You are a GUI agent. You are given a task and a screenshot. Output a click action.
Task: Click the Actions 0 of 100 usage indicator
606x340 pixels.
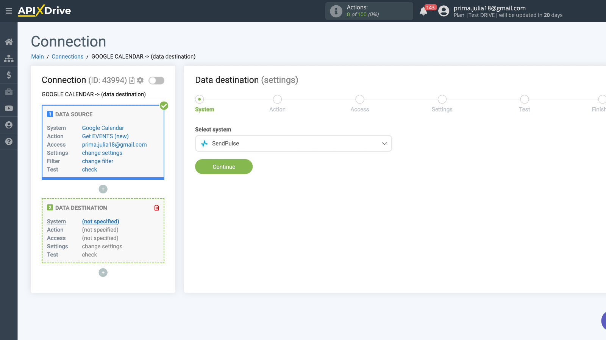tap(369, 11)
